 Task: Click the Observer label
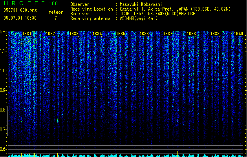80,4
